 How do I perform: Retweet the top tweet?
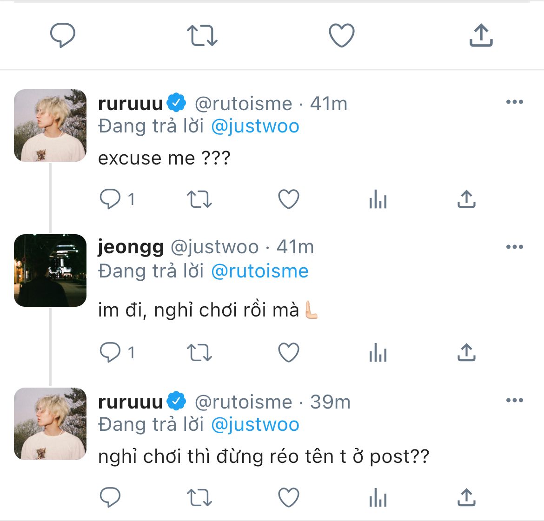click(x=202, y=35)
